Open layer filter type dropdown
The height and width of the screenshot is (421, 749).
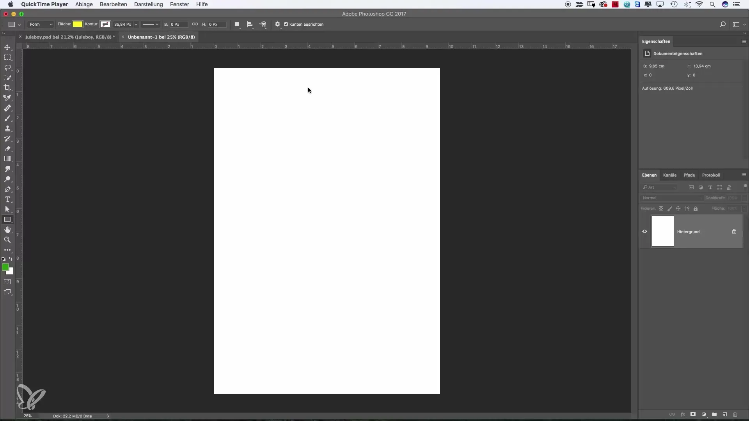click(x=660, y=188)
